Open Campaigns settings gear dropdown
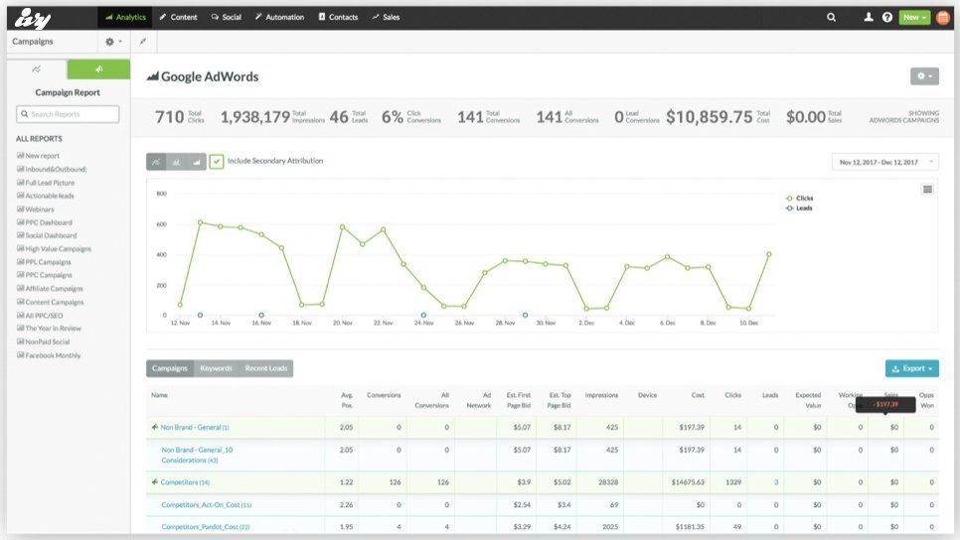 pos(113,42)
